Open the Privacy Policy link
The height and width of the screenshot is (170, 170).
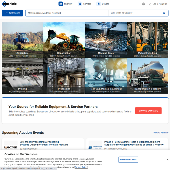tap(81, 167)
